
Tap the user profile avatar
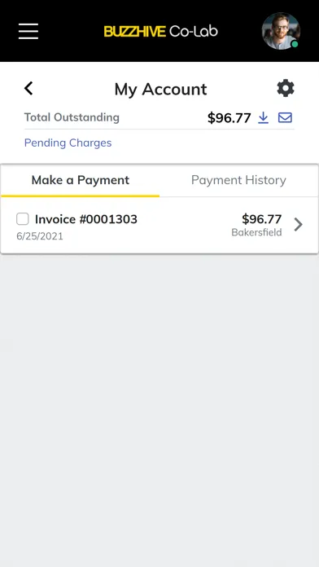[x=281, y=31]
